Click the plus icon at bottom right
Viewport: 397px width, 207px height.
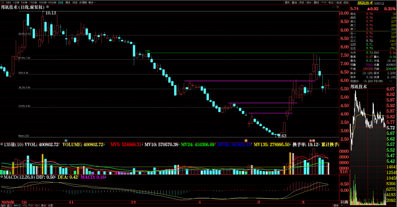pos(342,206)
